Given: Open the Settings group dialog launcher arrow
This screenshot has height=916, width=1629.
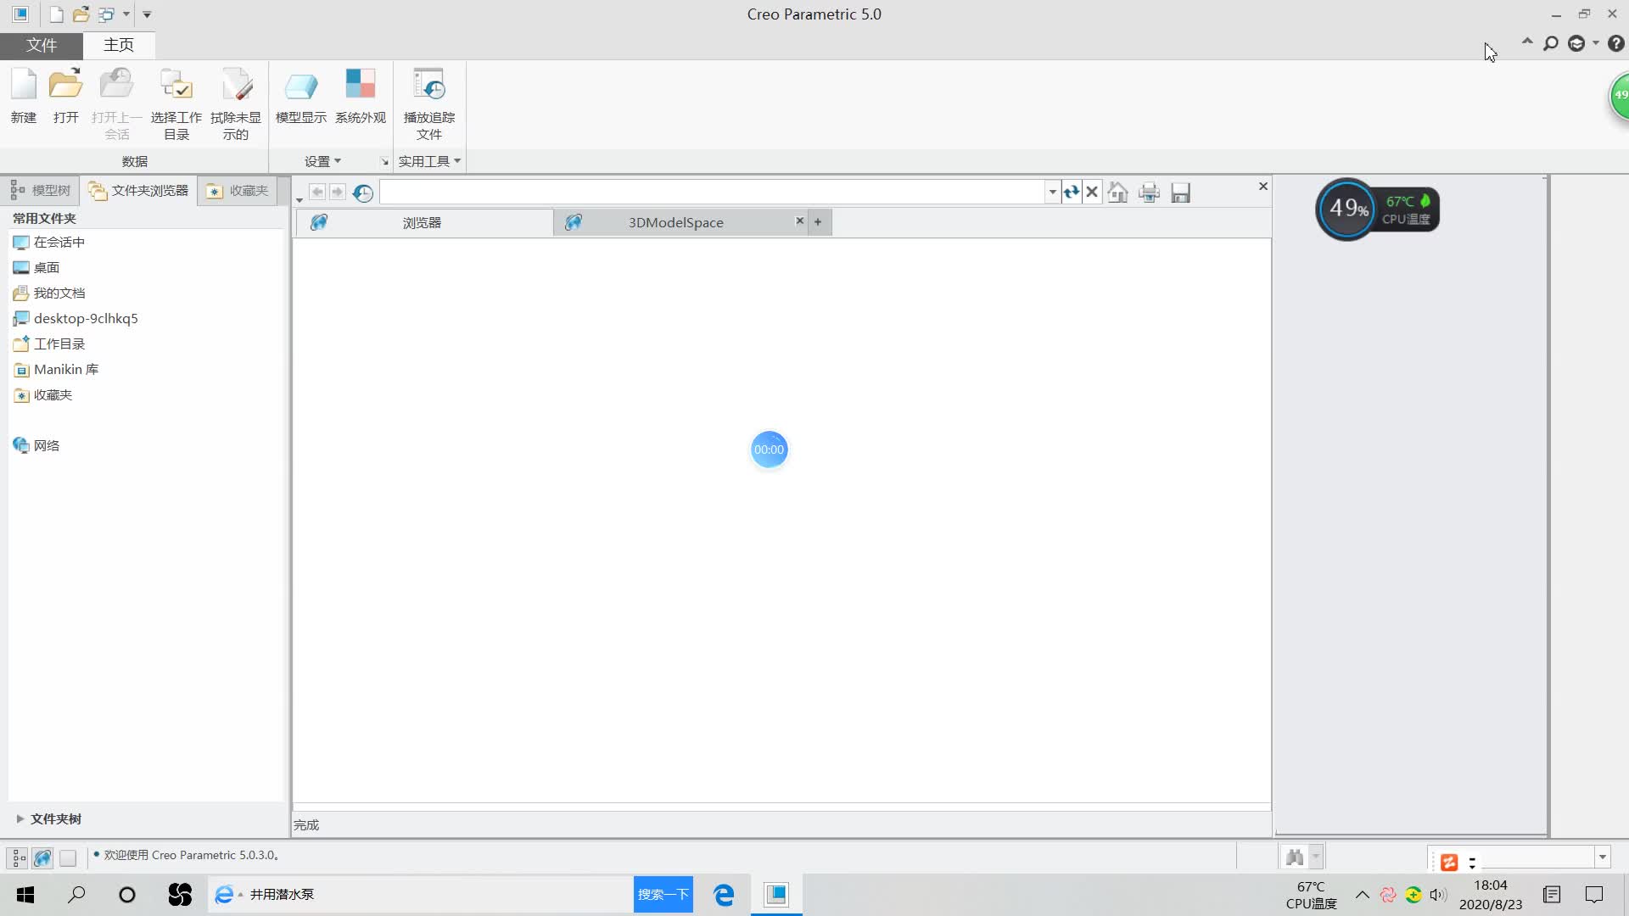Looking at the screenshot, I should pyautogui.click(x=384, y=161).
